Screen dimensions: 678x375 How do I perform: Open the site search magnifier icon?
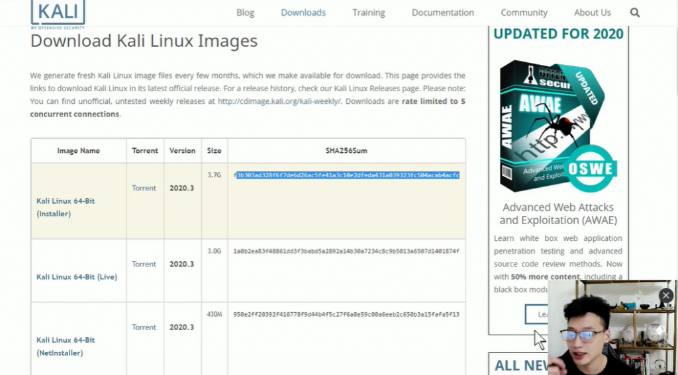pyautogui.click(x=635, y=13)
